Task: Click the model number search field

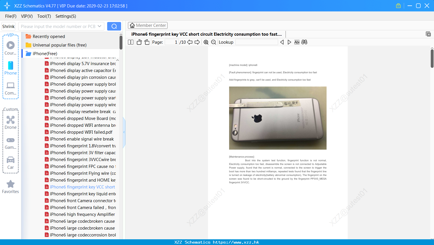Action: [58, 26]
